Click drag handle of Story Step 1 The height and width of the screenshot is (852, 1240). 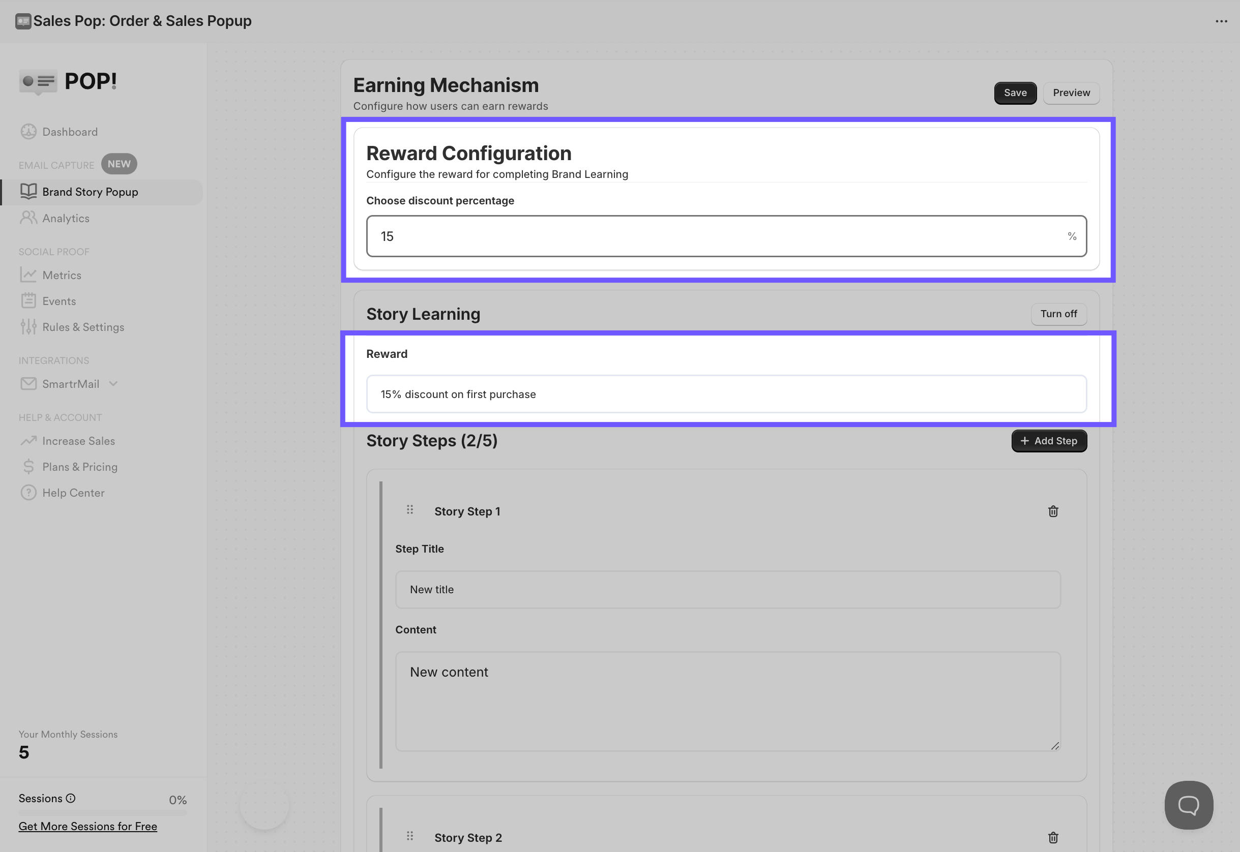click(x=409, y=510)
